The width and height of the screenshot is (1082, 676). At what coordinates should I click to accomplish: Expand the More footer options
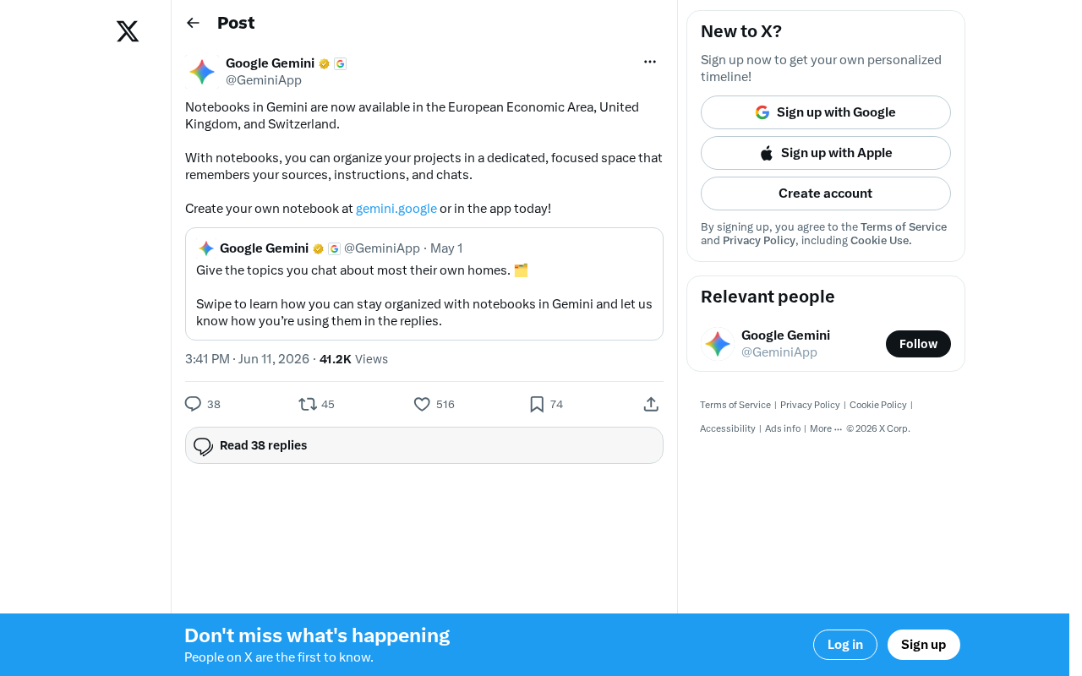826,428
